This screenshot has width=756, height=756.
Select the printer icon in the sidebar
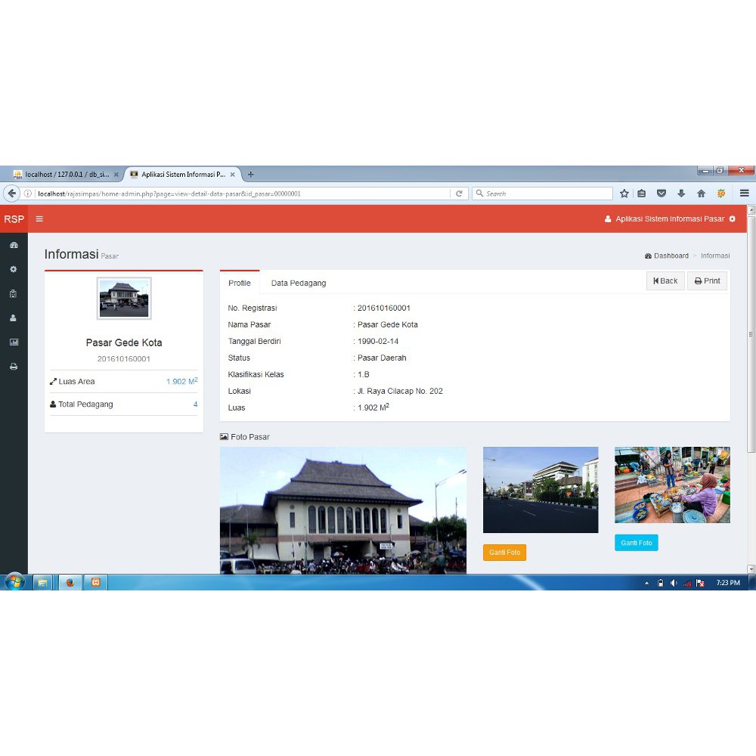pos(14,366)
